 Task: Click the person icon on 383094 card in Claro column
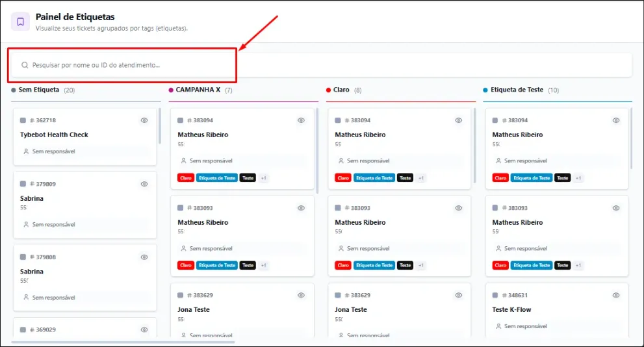[341, 161]
